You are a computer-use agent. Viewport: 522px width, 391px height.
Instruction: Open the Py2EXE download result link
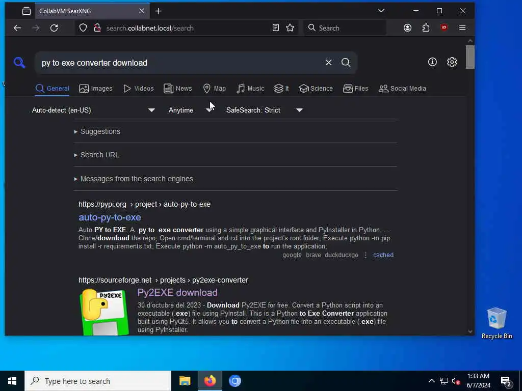coord(177,293)
